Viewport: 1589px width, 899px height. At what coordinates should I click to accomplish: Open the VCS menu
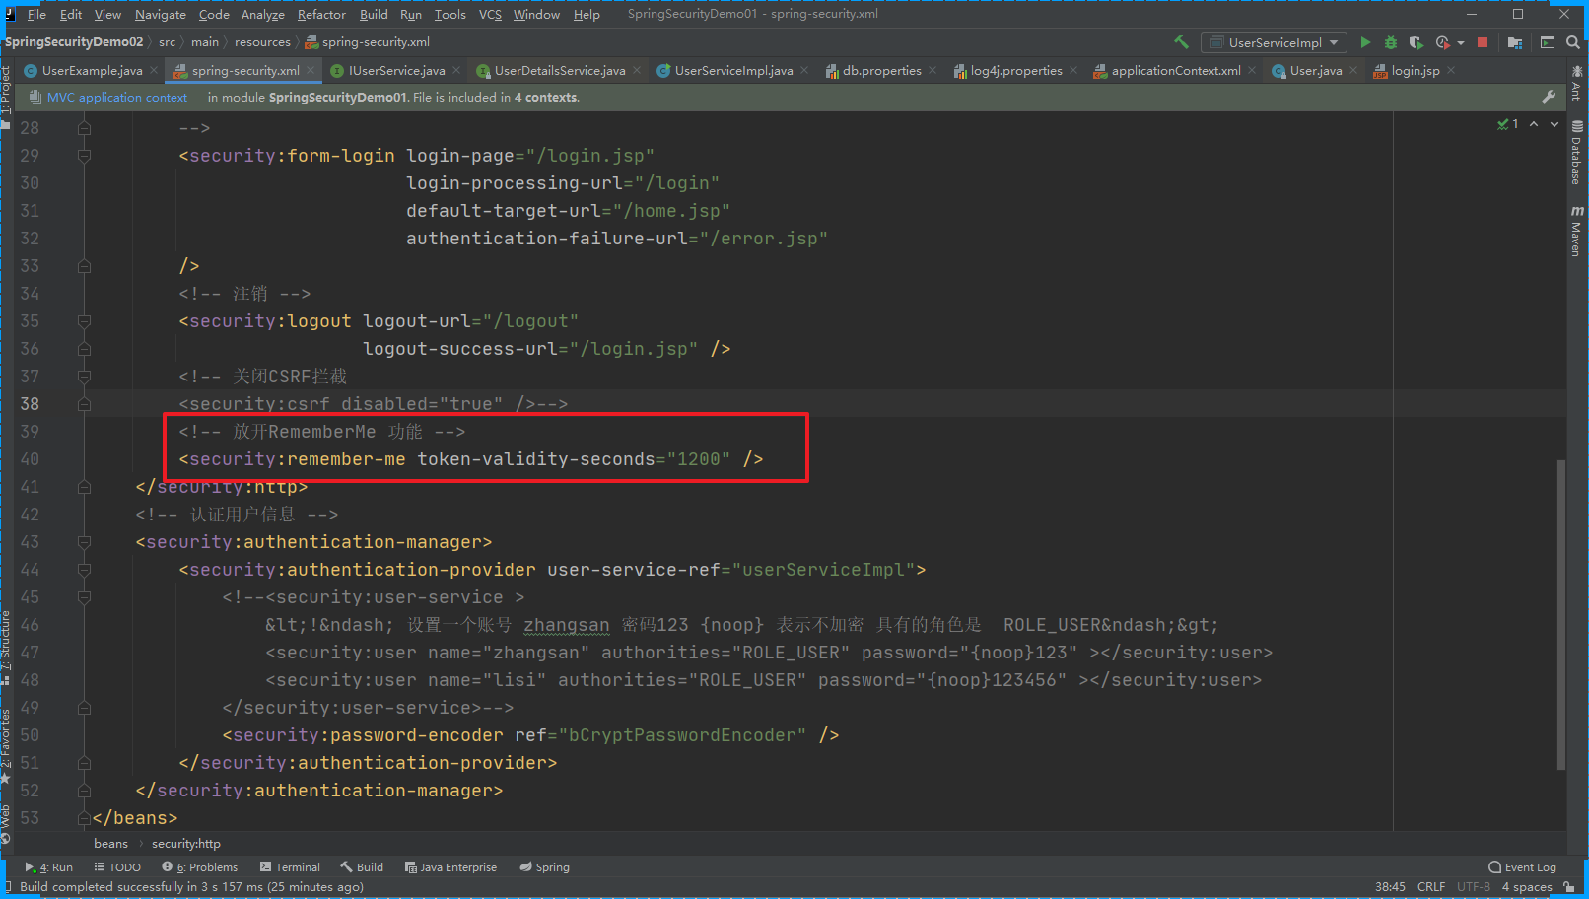(x=490, y=14)
